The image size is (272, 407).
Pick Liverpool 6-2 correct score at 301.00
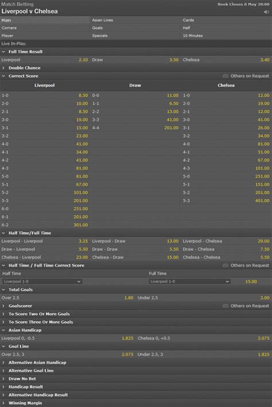click(45, 225)
